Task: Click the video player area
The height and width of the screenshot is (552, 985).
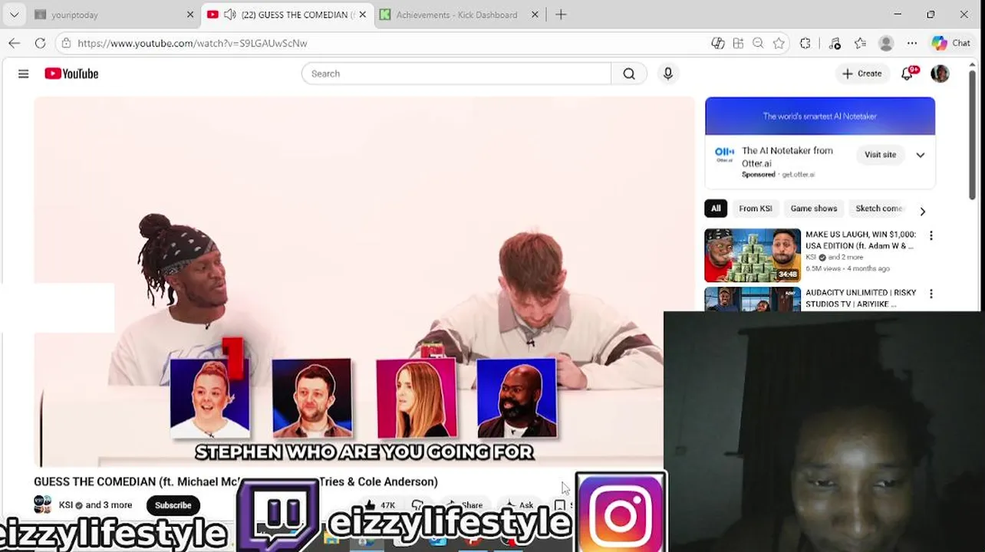Action: [x=364, y=281]
